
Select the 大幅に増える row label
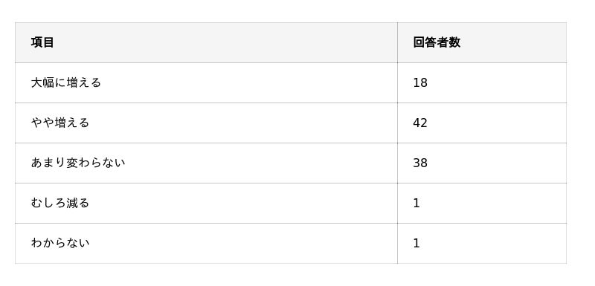click(x=66, y=82)
